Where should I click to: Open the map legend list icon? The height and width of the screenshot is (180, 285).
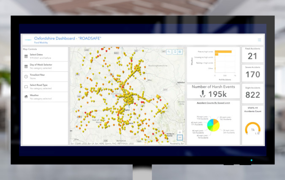click(180, 52)
